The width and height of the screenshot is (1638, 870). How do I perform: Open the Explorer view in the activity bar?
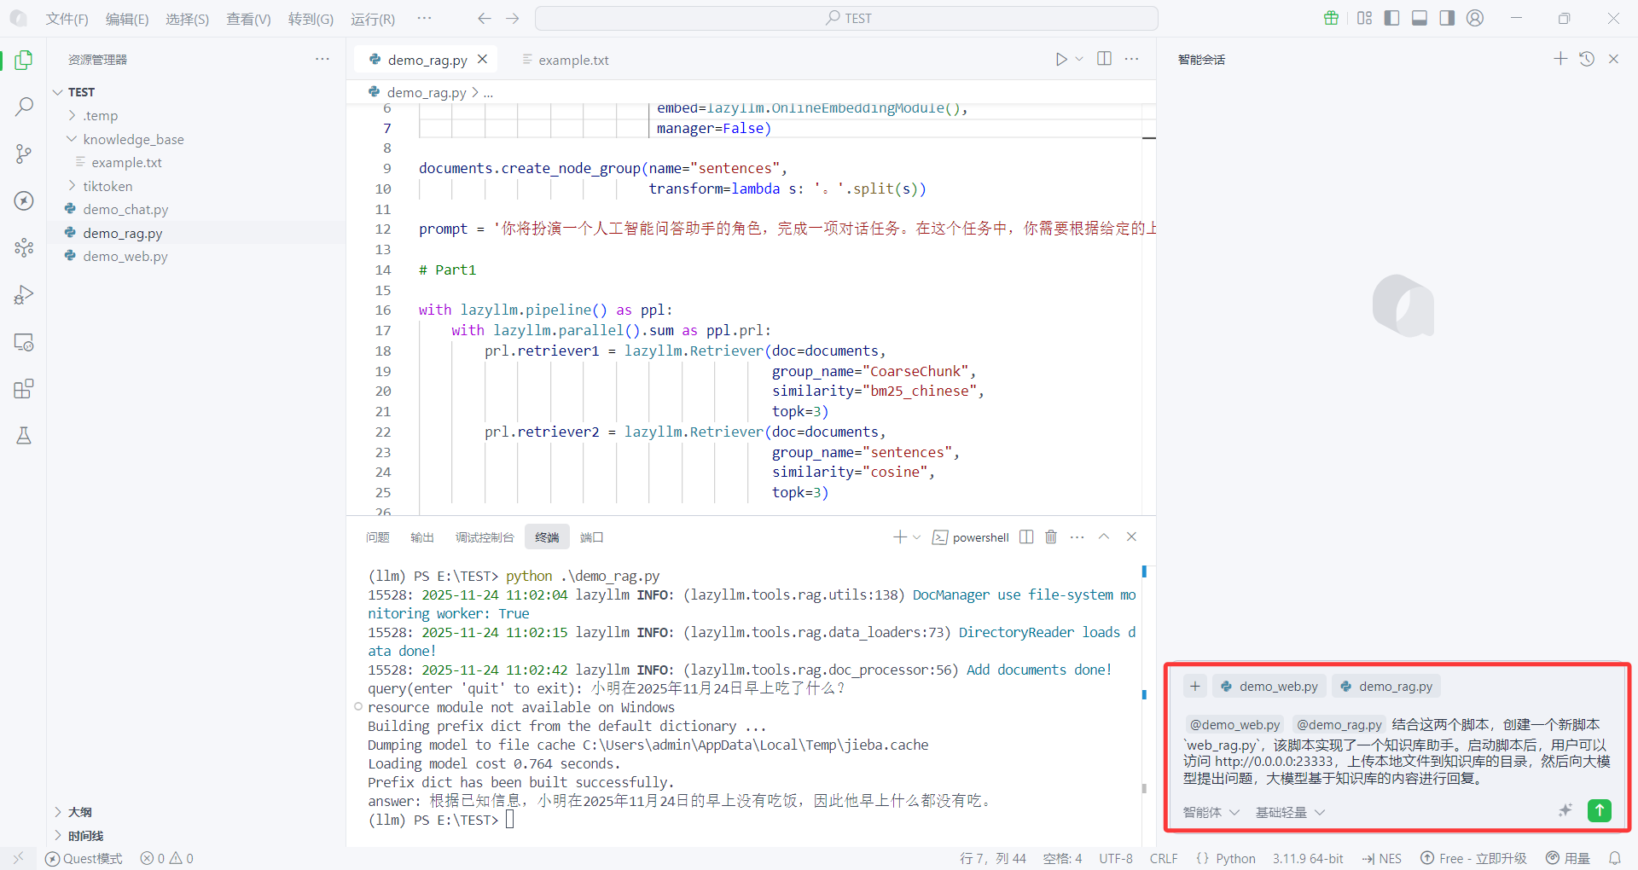tap(24, 60)
